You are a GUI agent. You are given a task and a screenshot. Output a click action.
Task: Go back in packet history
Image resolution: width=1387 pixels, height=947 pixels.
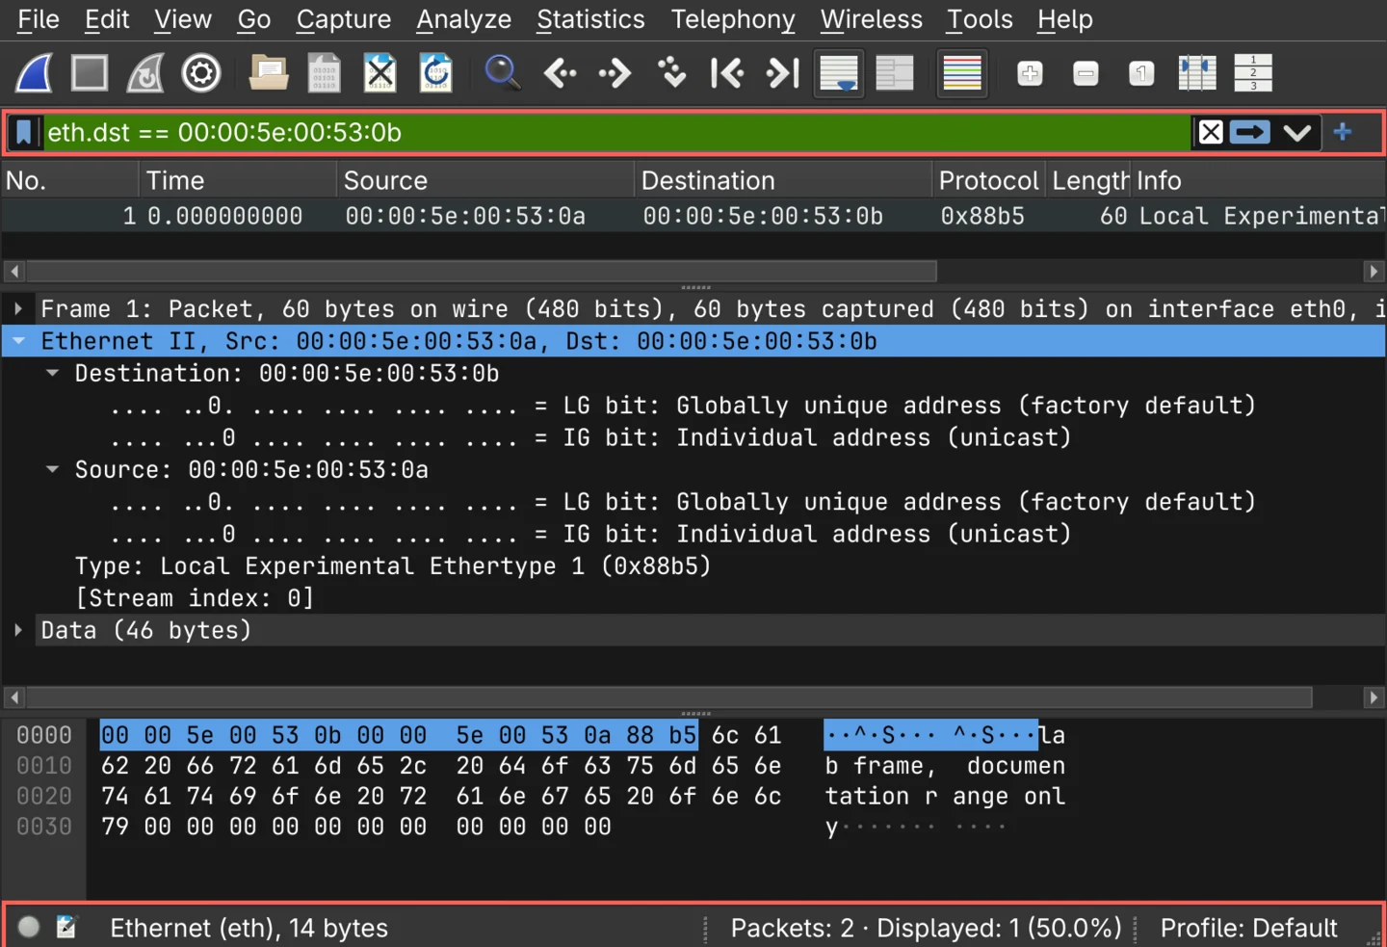(x=560, y=73)
